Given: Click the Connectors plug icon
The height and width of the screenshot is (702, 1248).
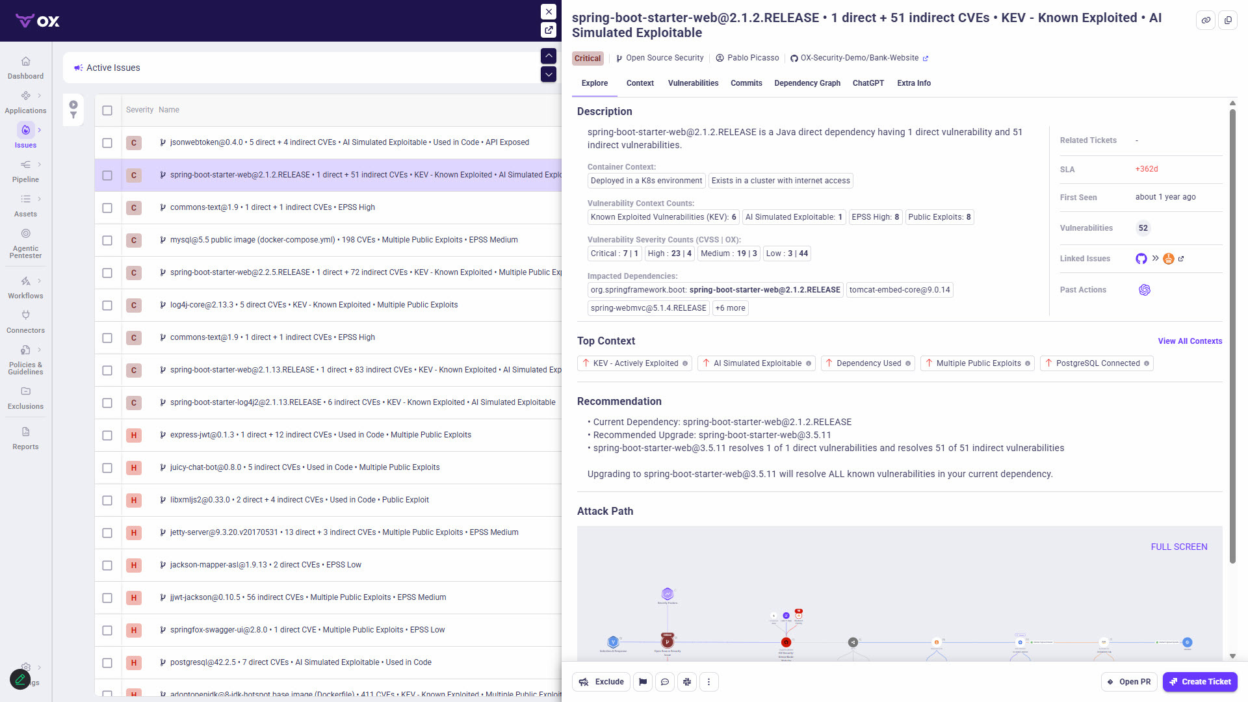Looking at the screenshot, I should pos(25,315).
